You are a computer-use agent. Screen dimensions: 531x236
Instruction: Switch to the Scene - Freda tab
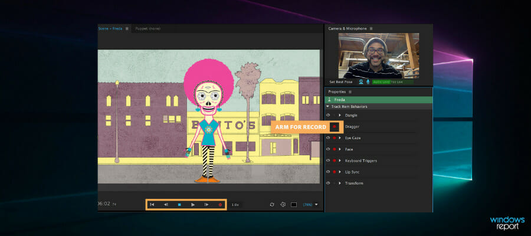coord(110,29)
